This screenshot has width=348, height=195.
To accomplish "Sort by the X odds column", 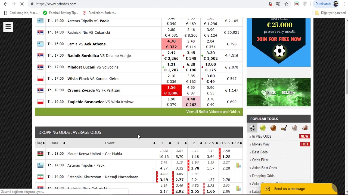I will tap(179, 143).
